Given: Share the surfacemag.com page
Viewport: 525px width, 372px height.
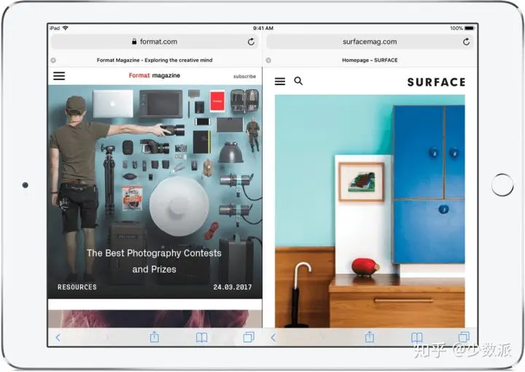Looking at the screenshot, I should click(370, 337).
